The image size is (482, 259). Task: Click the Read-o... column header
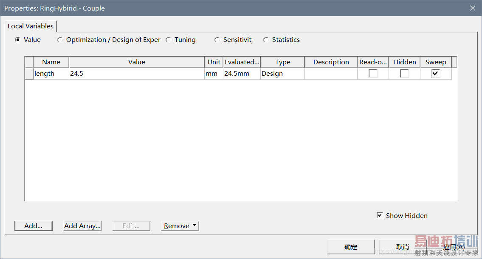pyautogui.click(x=373, y=62)
